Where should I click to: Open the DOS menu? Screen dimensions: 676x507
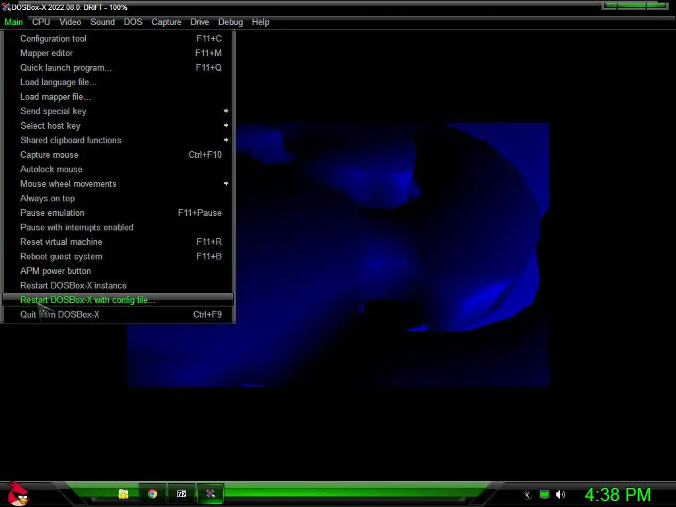pyautogui.click(x=133, y=22)
